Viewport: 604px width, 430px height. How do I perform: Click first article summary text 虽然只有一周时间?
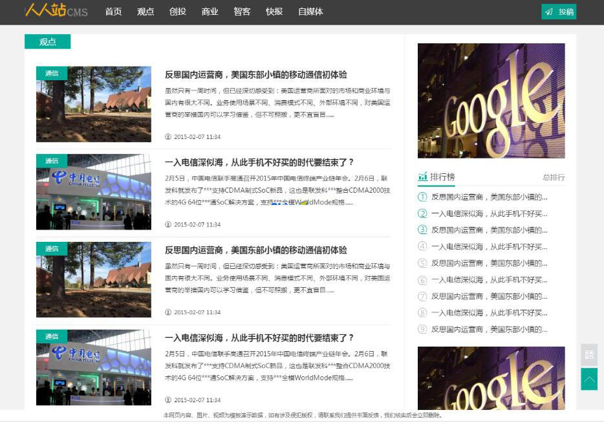pyautogui.click(x=277, y=103)
